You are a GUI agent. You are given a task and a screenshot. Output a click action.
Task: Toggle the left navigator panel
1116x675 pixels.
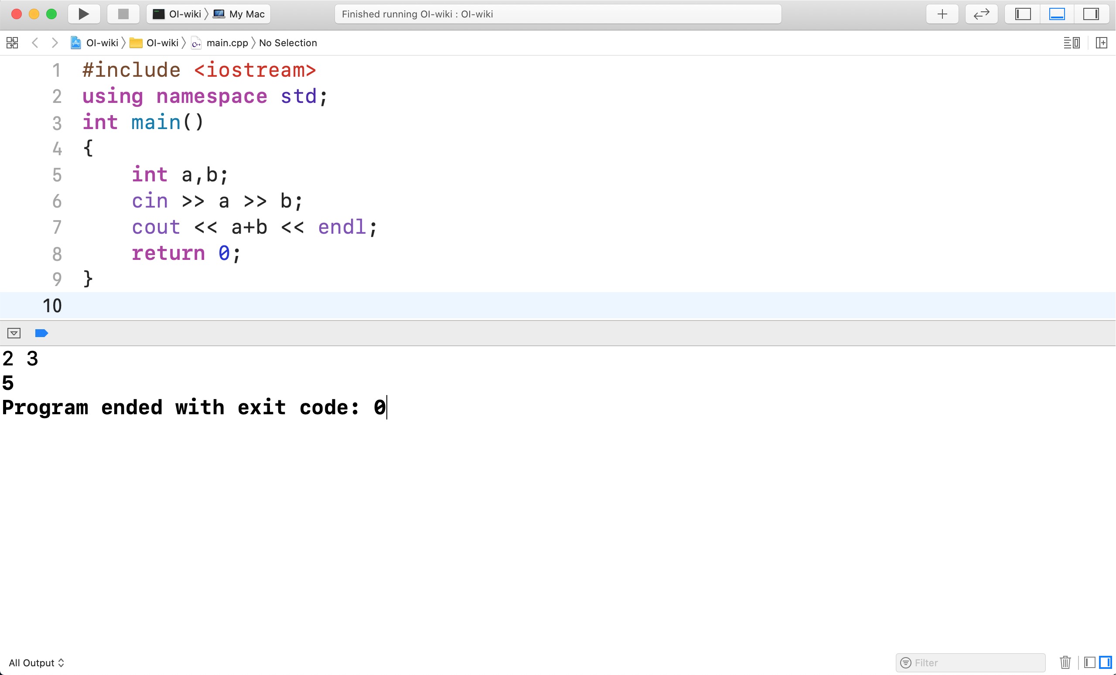click(x=1023, y=14)
